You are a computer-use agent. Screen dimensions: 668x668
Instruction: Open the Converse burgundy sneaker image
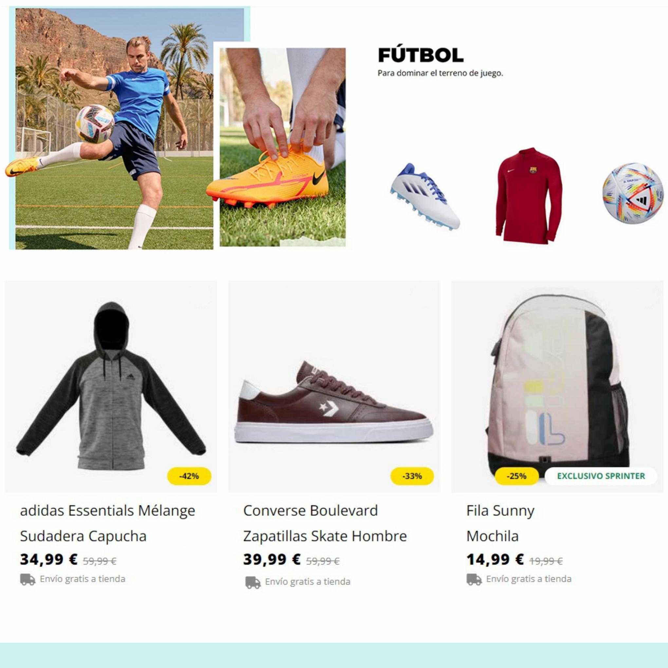point(334,386)
